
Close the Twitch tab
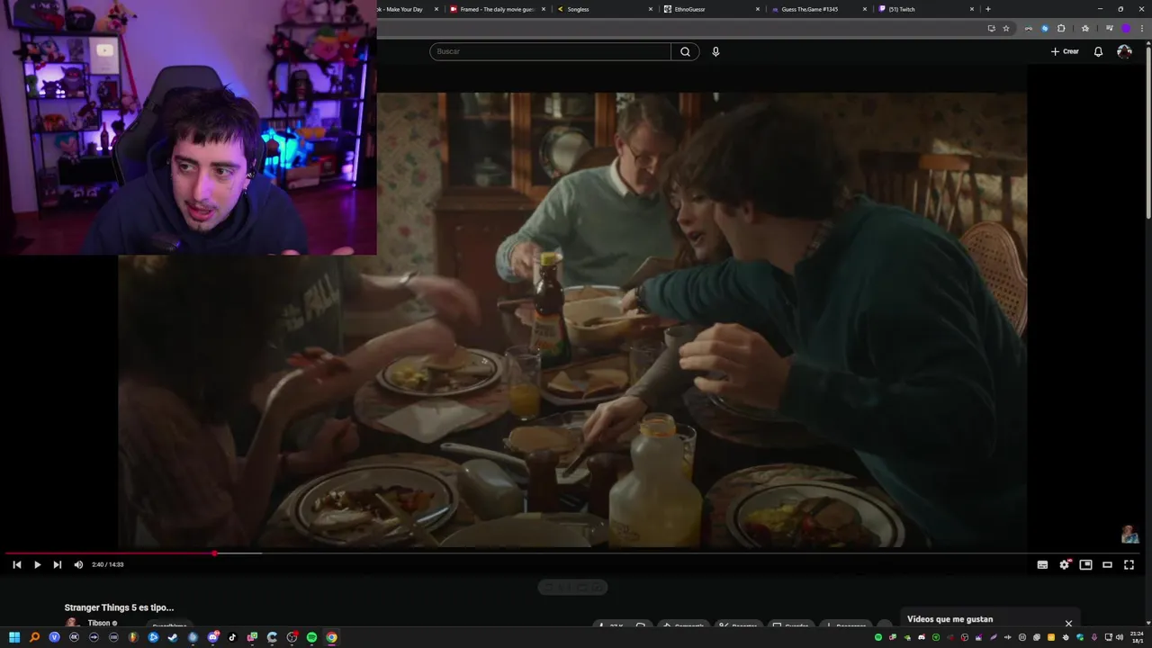pyautogui.click(x=971, y=9)
